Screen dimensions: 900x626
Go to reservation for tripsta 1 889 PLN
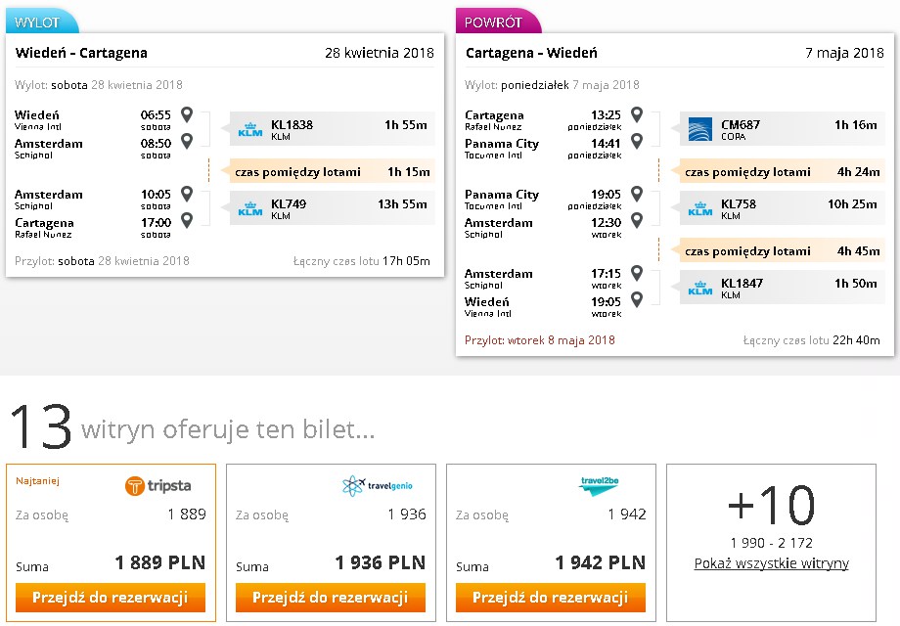[x=111, y=598]
